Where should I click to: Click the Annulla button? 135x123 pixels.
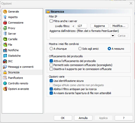point(83,118)
